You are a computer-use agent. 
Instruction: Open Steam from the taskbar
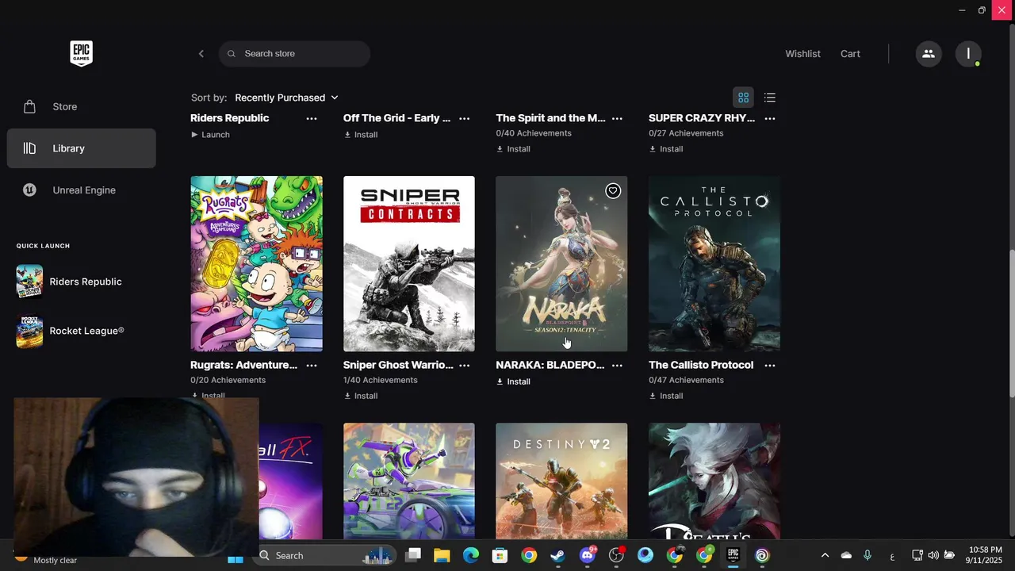558,555
